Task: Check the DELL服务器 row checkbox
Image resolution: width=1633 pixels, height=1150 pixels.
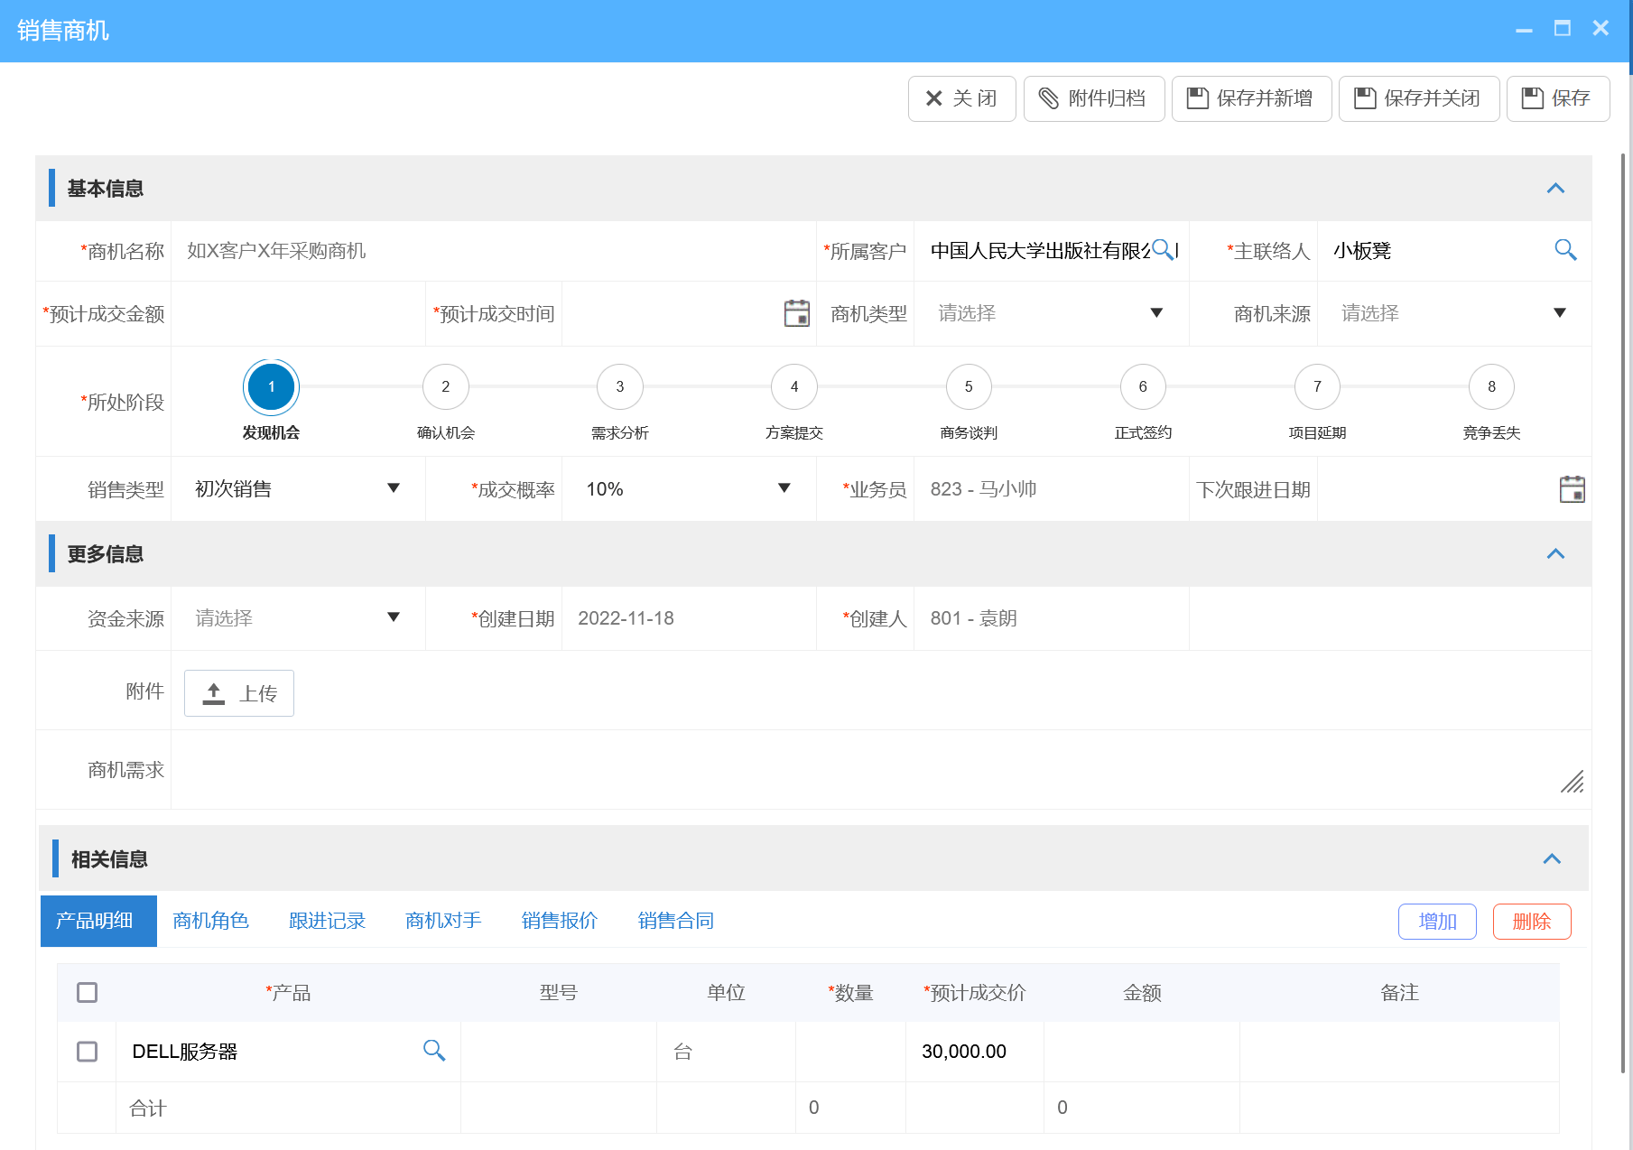Action: pos(87,1051)
